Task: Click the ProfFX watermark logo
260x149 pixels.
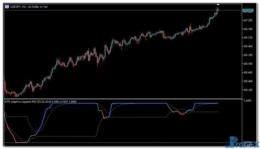Action: click(x=241, y=143)
